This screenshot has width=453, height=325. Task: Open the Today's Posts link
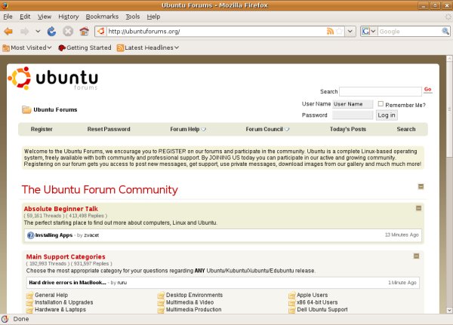click(x=347, y=129)
